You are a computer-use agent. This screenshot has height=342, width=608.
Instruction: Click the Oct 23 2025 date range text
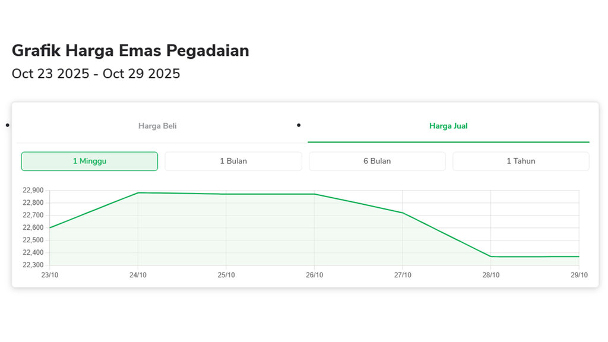(x=96, y=74)
